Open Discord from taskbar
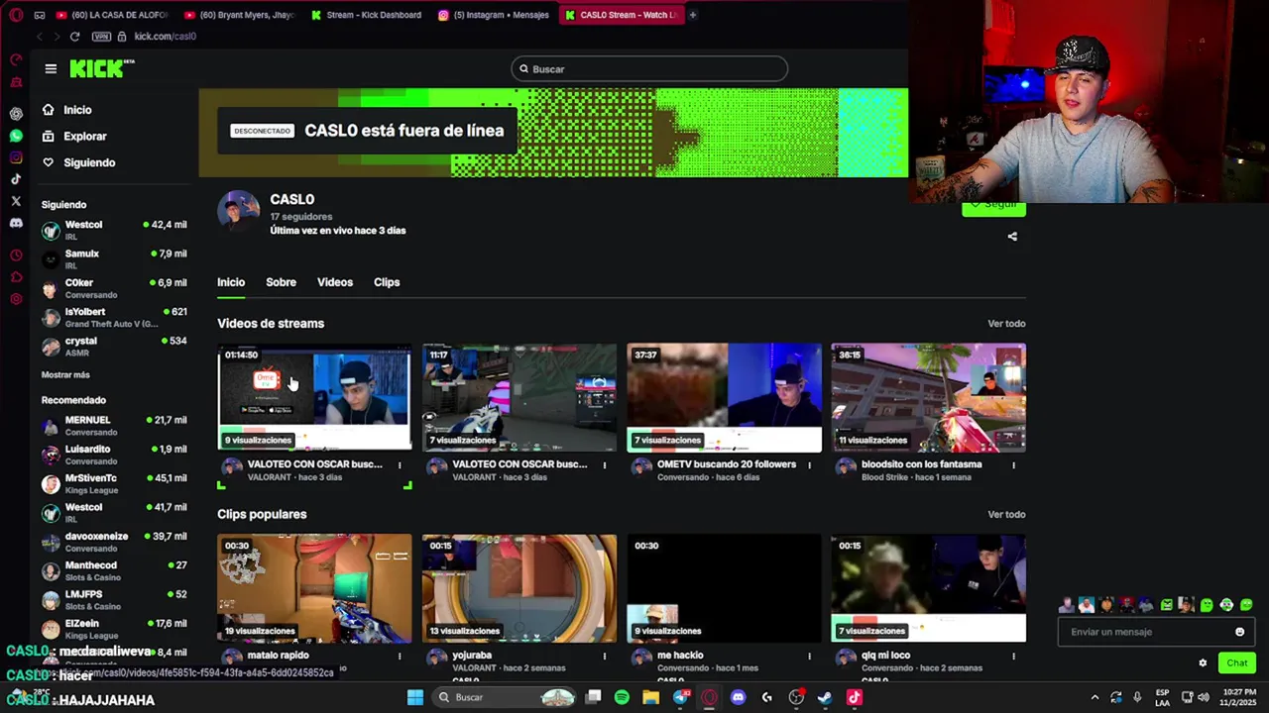The width and height of the screenshot is (1269, 713). pyautogui.click(x=738, y=697)
